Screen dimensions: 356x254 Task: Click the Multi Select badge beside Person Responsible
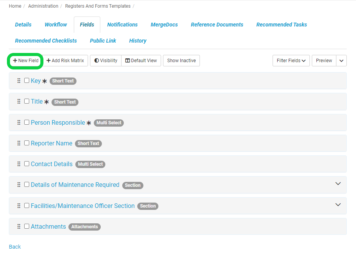109,122
